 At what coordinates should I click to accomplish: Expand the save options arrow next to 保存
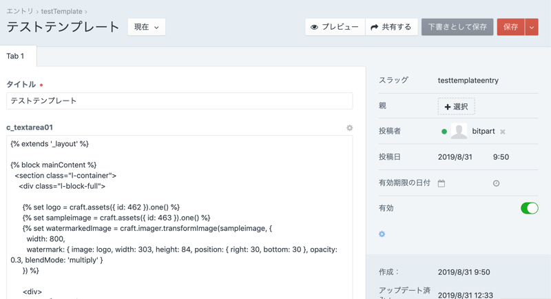pos(532,27)
